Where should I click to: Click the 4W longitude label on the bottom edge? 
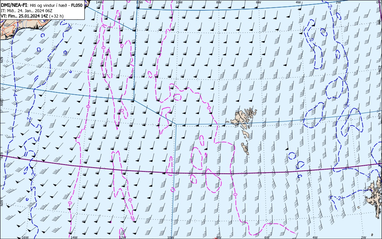tap(315, 237)
